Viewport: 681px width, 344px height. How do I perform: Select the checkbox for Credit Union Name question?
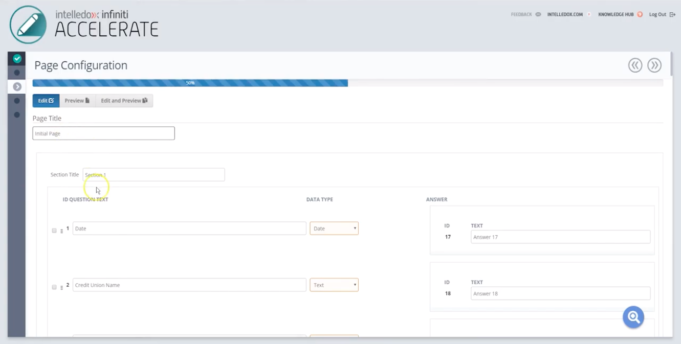click(54, 287)
